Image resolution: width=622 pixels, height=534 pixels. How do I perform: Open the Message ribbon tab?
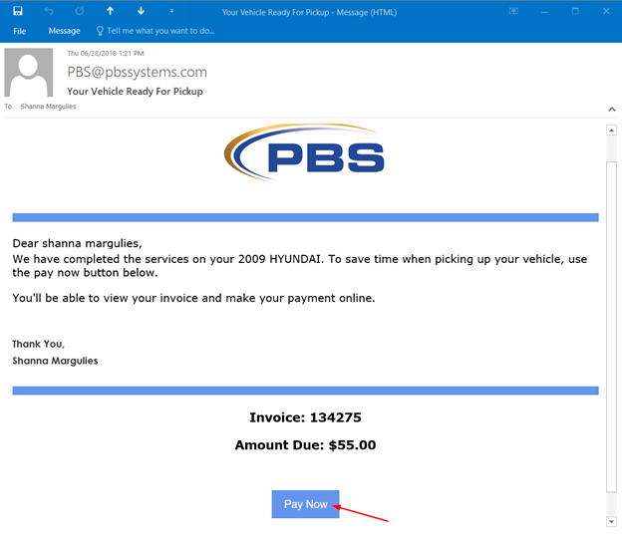[x=64, y=31]
